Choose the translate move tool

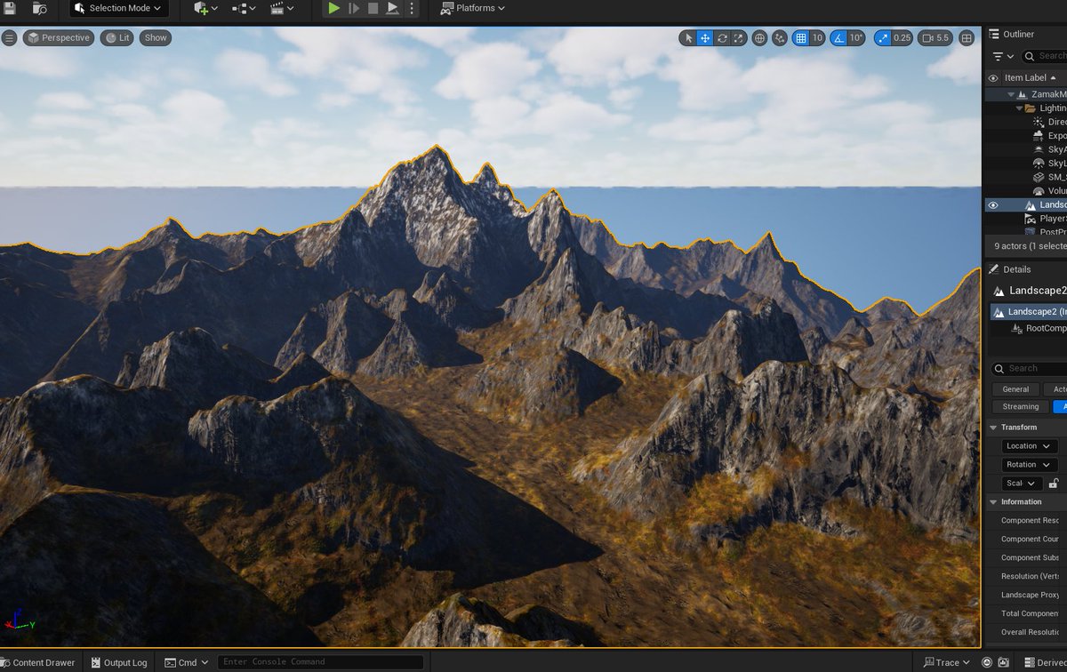click(x=704, y=38)
